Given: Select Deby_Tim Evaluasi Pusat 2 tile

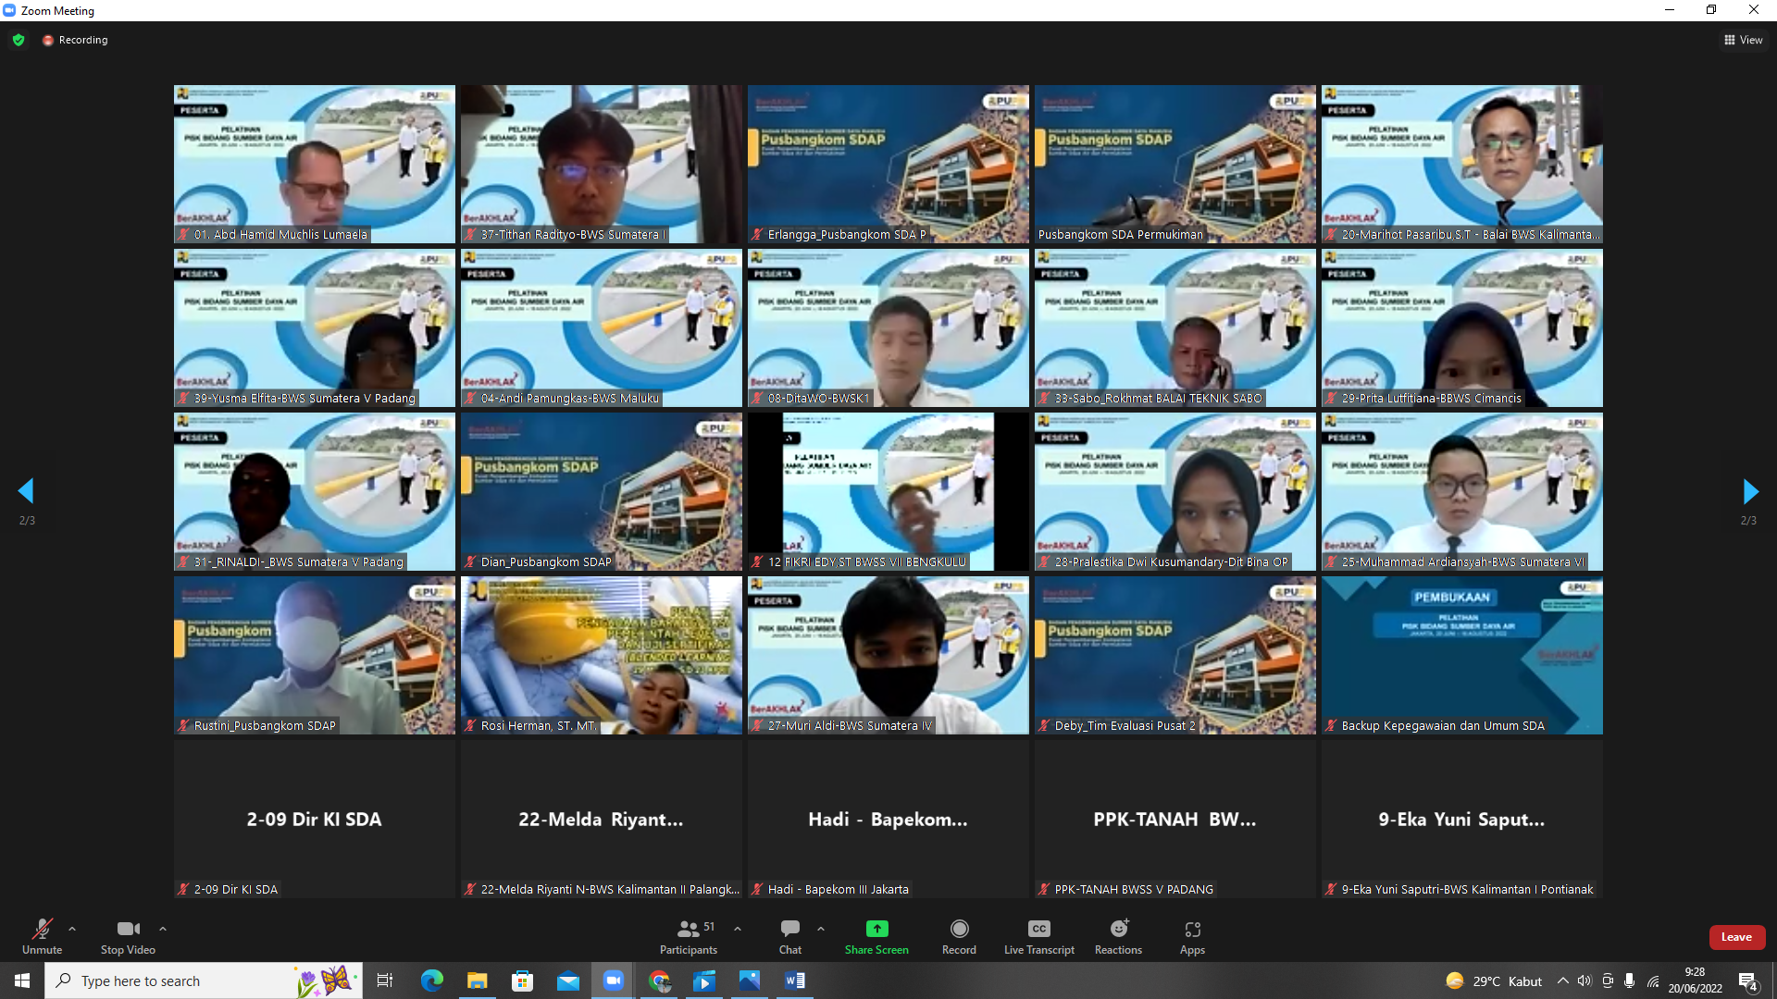Looking at the screenshot, I should 1175,655.
